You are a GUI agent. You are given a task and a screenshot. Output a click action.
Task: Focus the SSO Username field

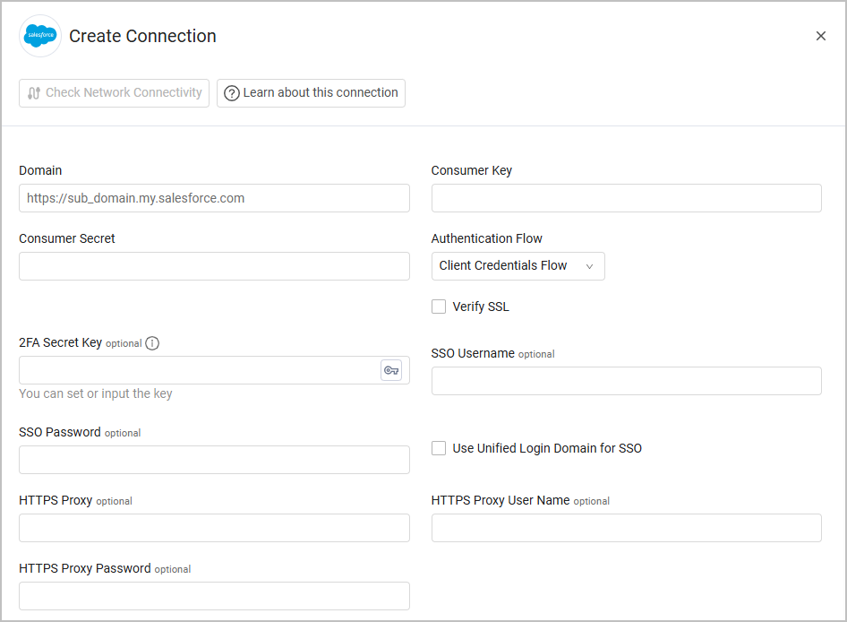[x=626, y=381]
